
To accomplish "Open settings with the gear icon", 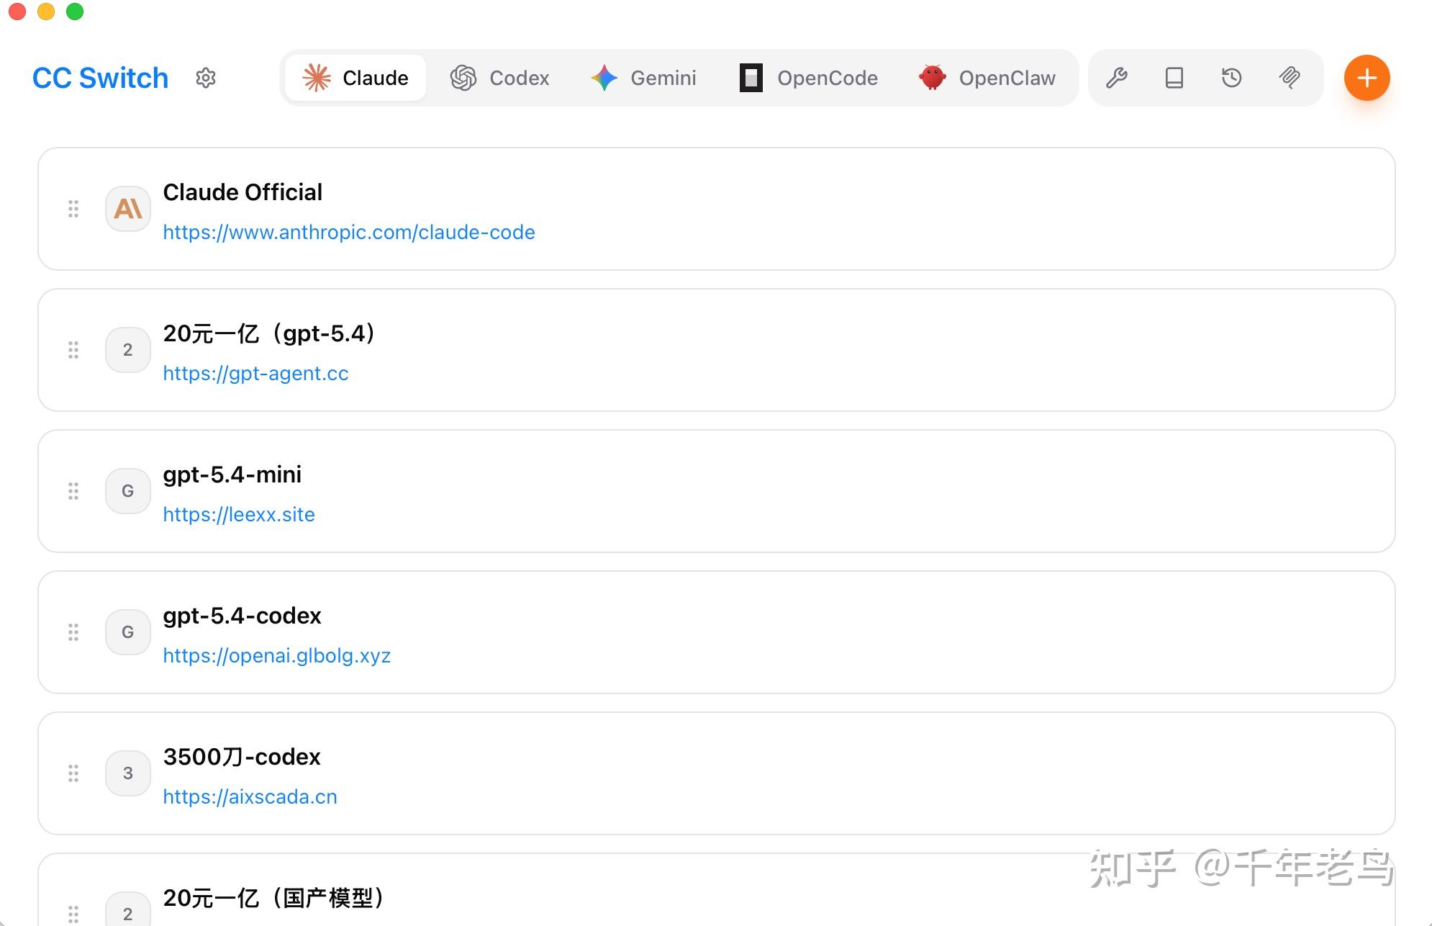I will click(206, 78).
